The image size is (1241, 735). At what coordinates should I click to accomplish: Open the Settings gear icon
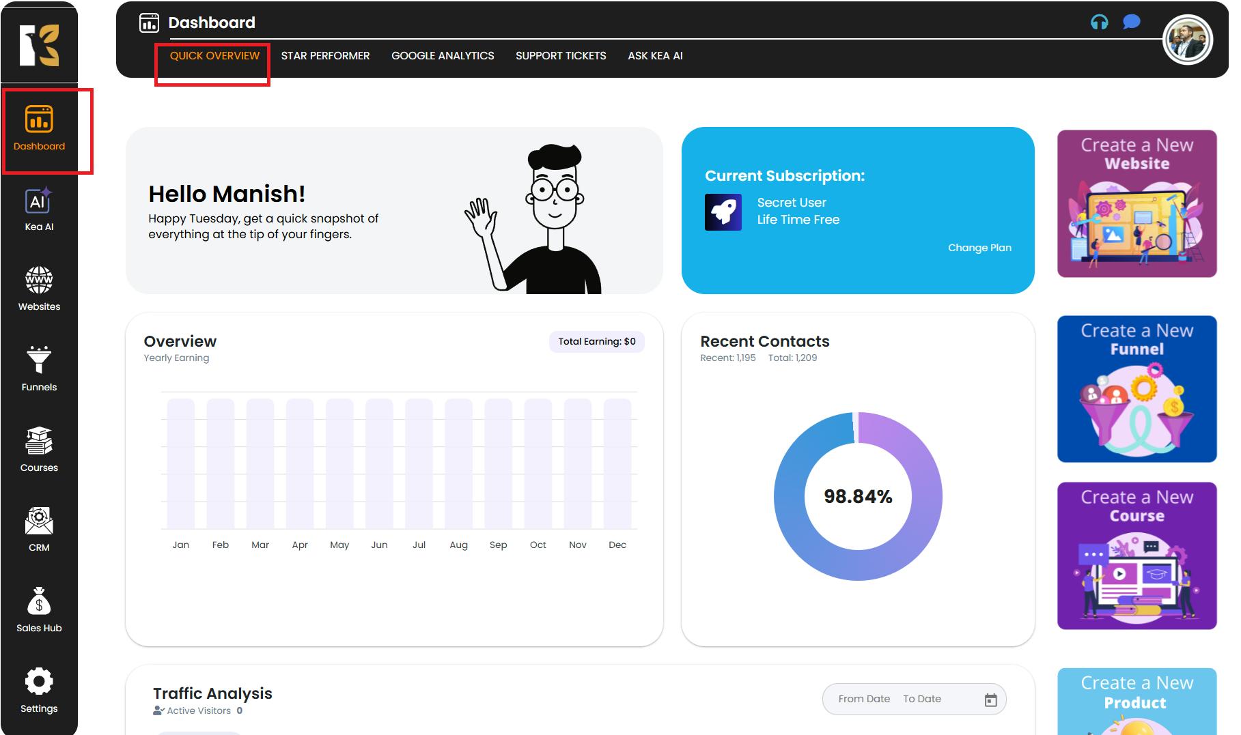click(39, 682)
